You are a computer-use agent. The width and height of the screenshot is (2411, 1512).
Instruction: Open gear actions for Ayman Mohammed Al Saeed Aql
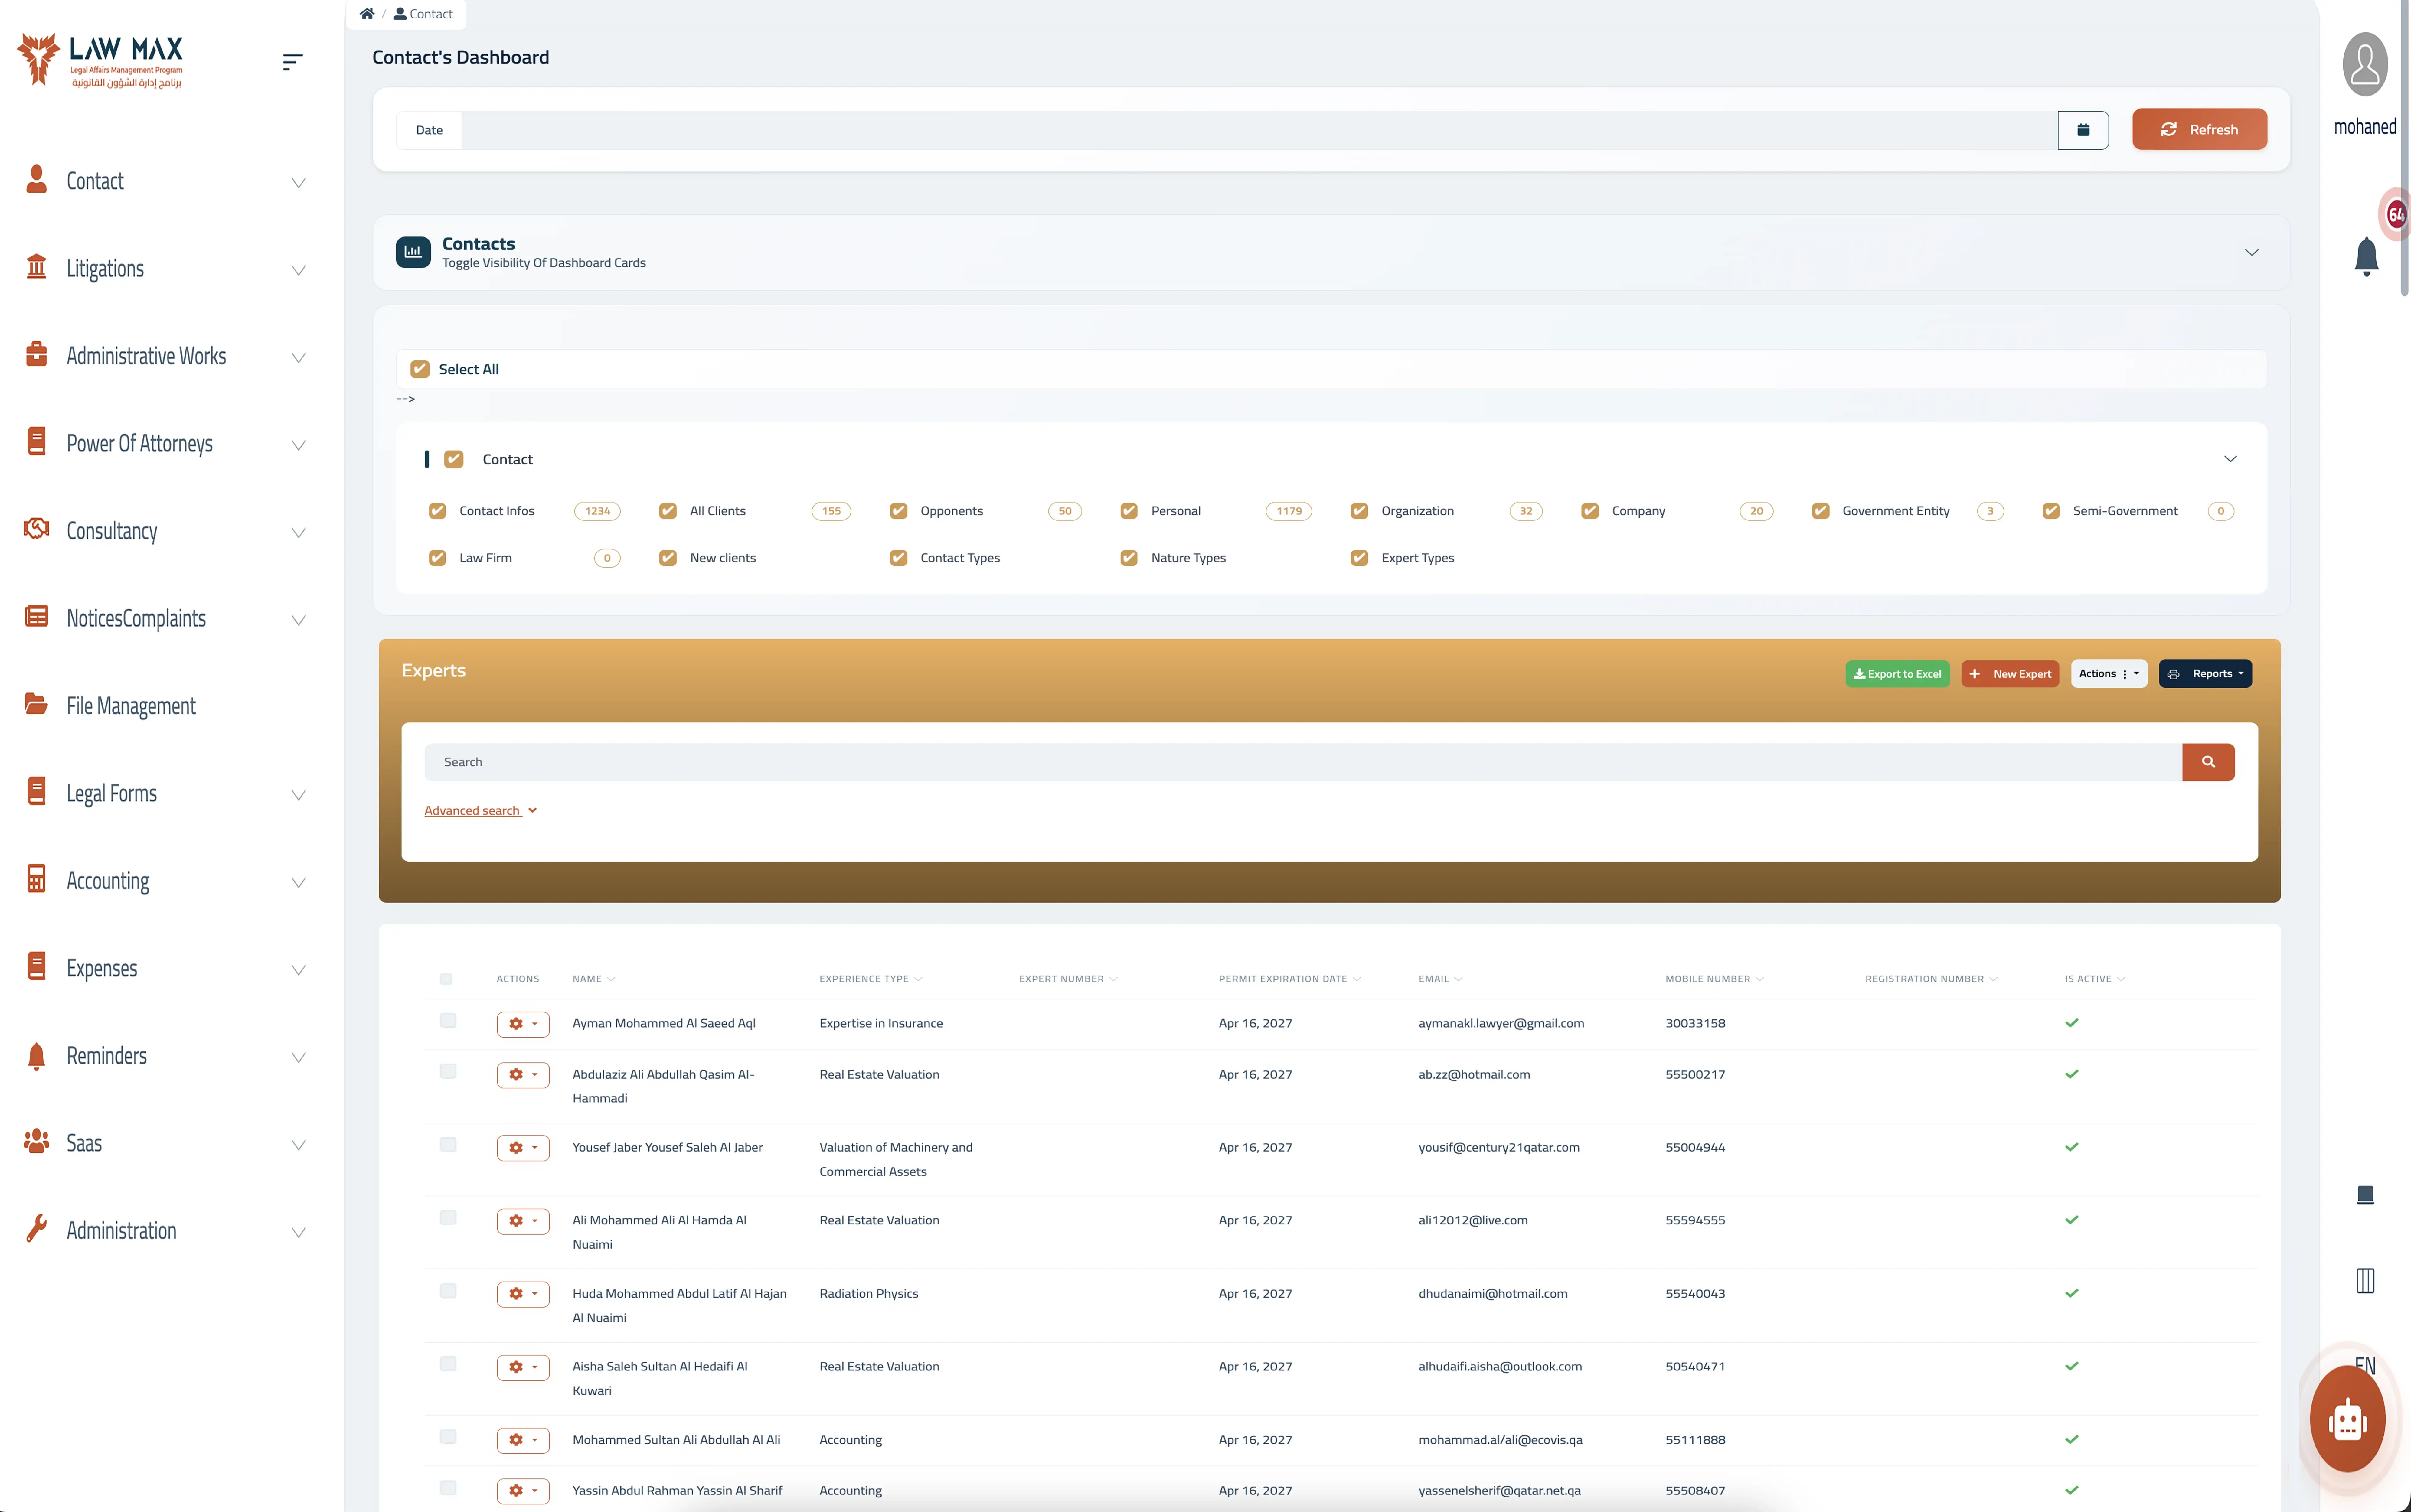(x=523, y=1024)
